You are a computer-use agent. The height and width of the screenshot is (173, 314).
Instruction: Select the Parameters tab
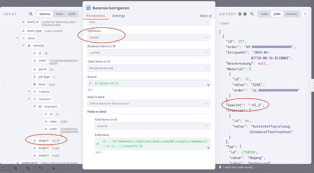(96, 16)
